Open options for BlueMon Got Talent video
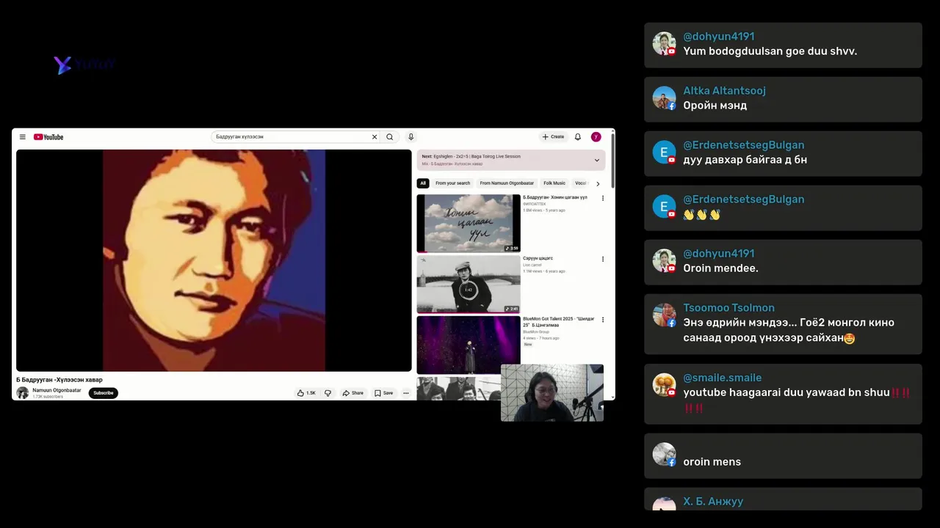The height and width of the screenshot is (528, 940). [603, 320]
